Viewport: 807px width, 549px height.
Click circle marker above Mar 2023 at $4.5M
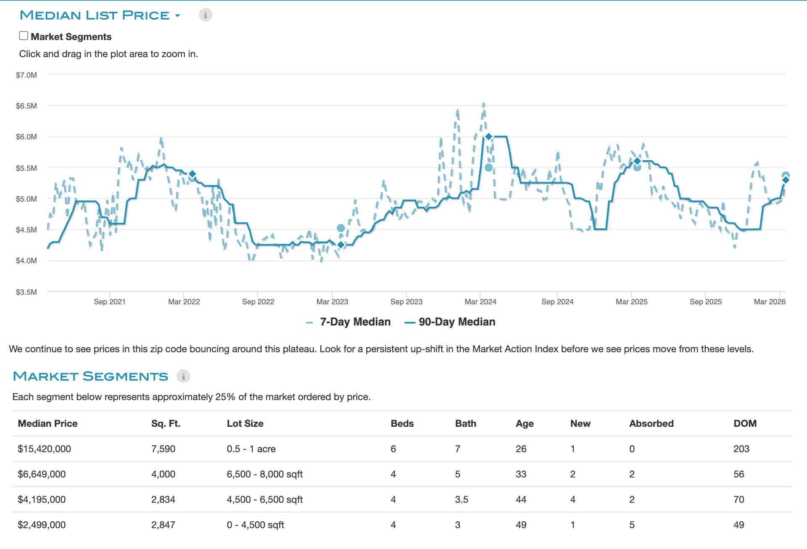[341, 228]
